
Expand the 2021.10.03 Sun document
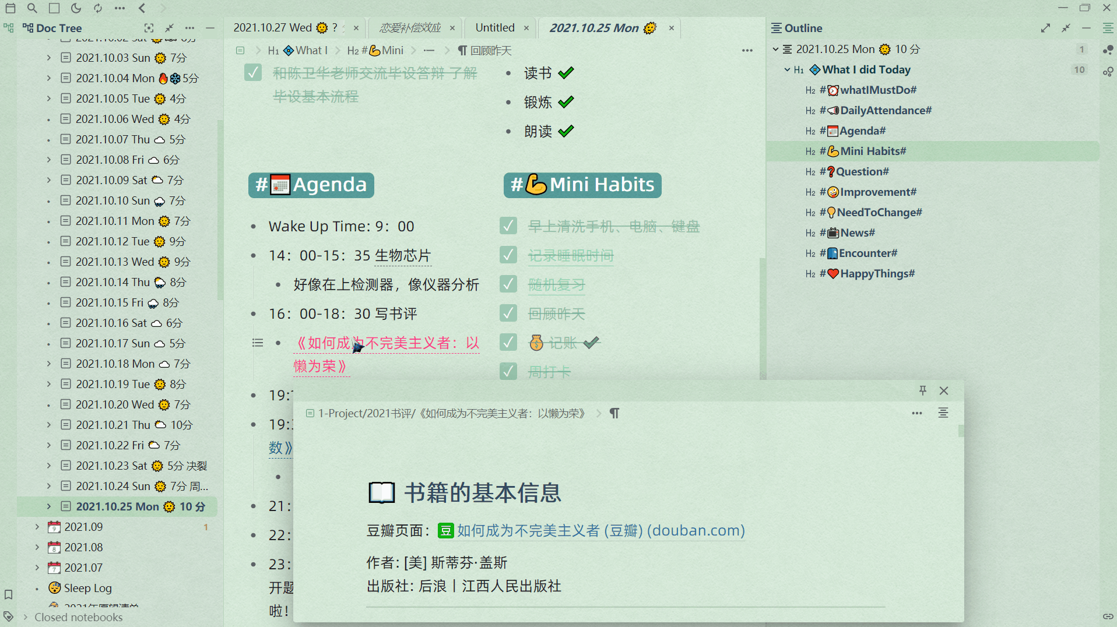point(49,58)
